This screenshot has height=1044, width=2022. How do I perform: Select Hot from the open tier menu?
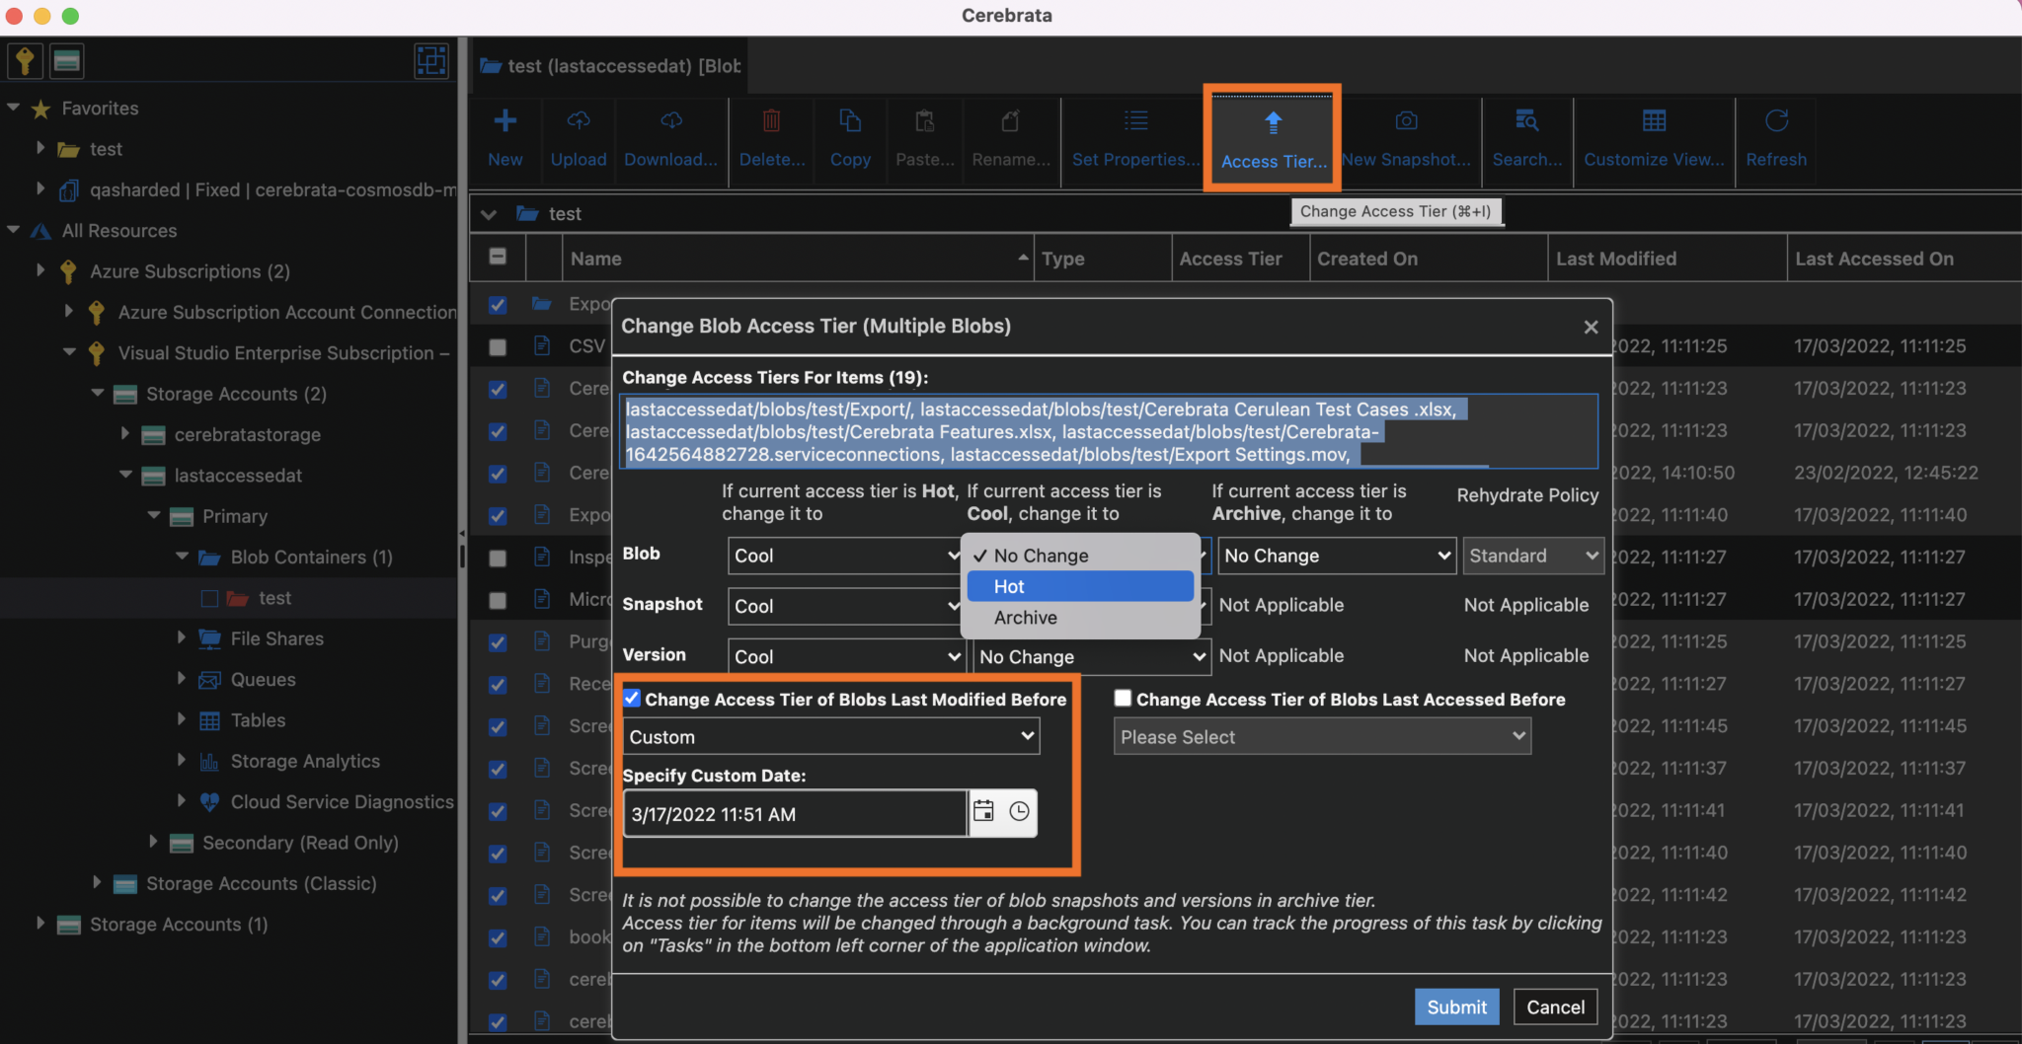[1078, 586]
